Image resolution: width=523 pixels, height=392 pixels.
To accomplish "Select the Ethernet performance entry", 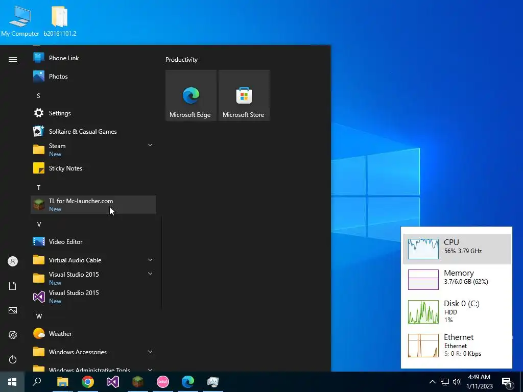I will click(x=457, y=346).
